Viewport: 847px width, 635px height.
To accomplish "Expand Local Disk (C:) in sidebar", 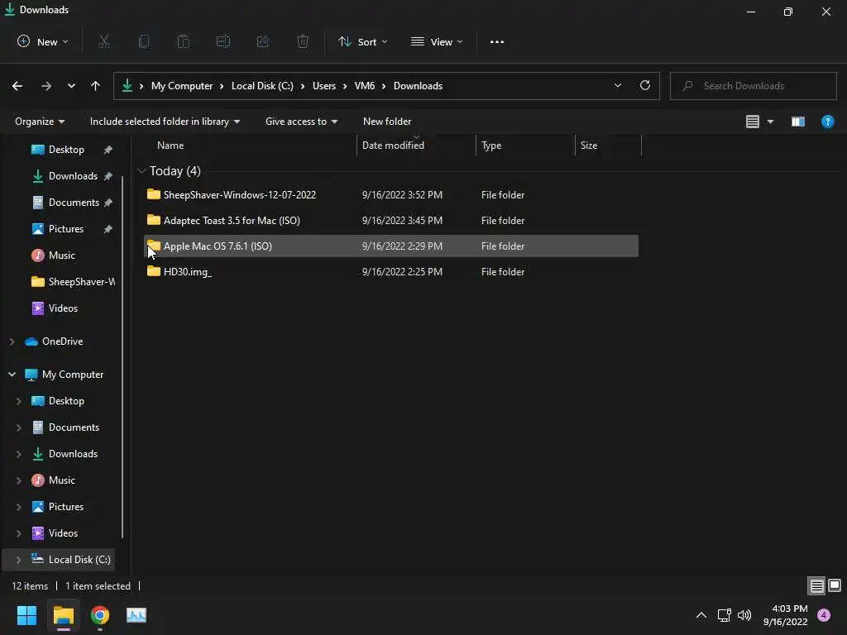I will (x=19, y=560).
